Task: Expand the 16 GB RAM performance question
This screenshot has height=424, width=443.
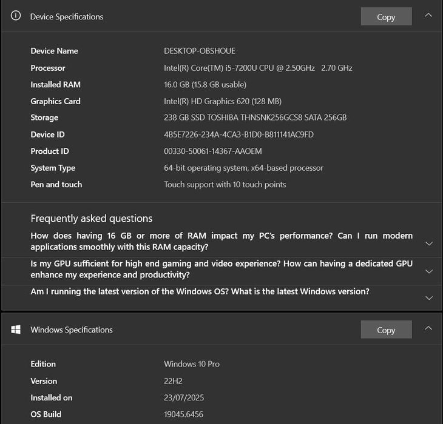Action: pos(429,243)
